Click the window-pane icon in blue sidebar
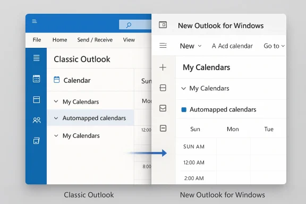 pyautogui.click(x=36, y=99)
